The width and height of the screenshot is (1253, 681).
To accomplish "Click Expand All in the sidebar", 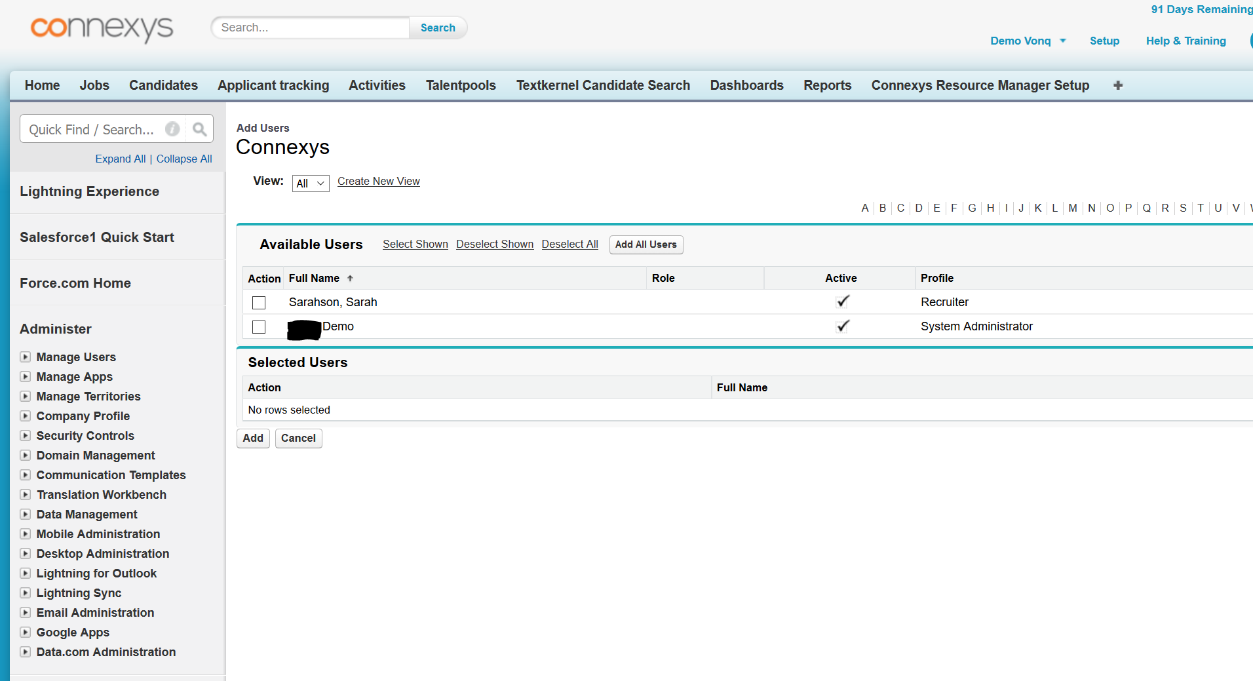I will [121, 159].
